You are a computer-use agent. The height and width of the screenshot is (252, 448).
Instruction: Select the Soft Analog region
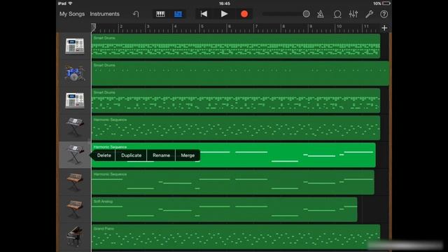(225, 209)
